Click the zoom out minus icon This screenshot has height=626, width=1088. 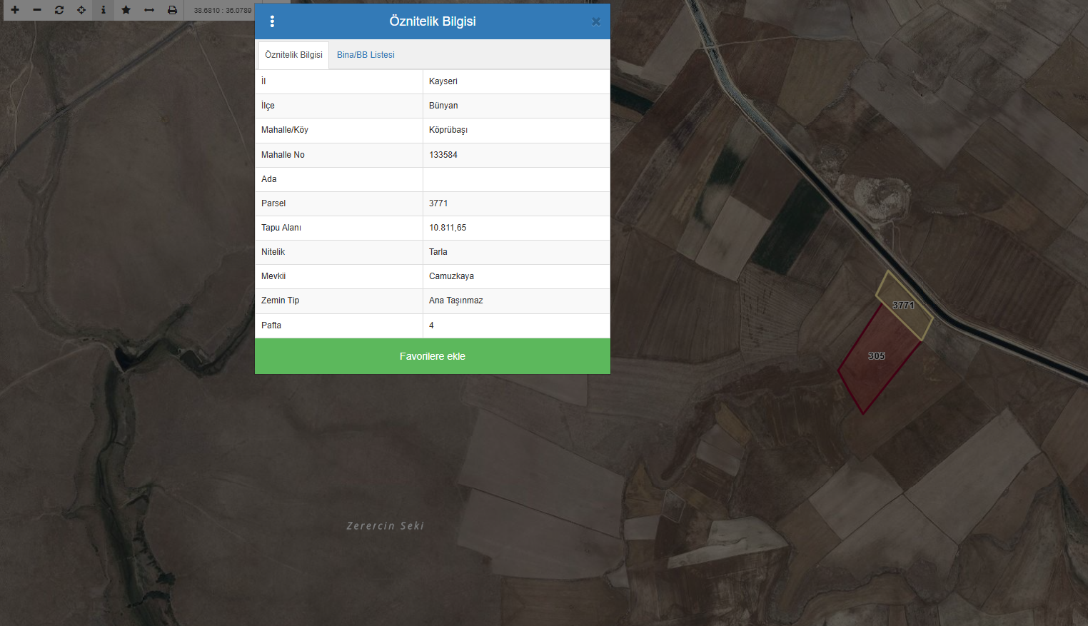tap(37, 10)
